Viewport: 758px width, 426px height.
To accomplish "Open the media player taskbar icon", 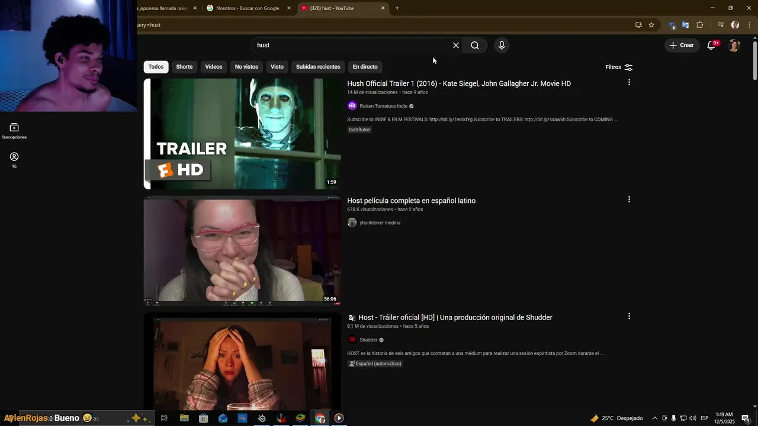I will point(339,418).
